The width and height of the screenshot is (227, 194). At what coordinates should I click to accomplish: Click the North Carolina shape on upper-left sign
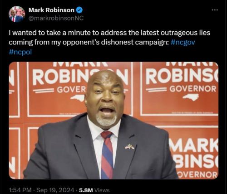pos(78,98)
